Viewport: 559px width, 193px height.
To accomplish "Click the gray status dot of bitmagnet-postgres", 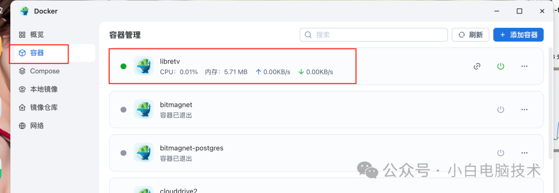I will 123,153.
